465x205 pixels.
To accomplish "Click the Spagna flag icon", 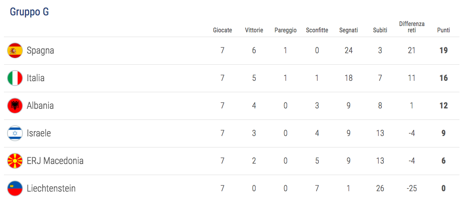I will [x=15, y=50].
